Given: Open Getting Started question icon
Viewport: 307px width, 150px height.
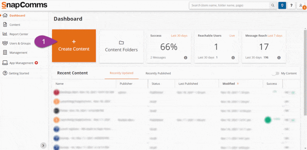Looking at the screenshot, I should coord(5,73).
